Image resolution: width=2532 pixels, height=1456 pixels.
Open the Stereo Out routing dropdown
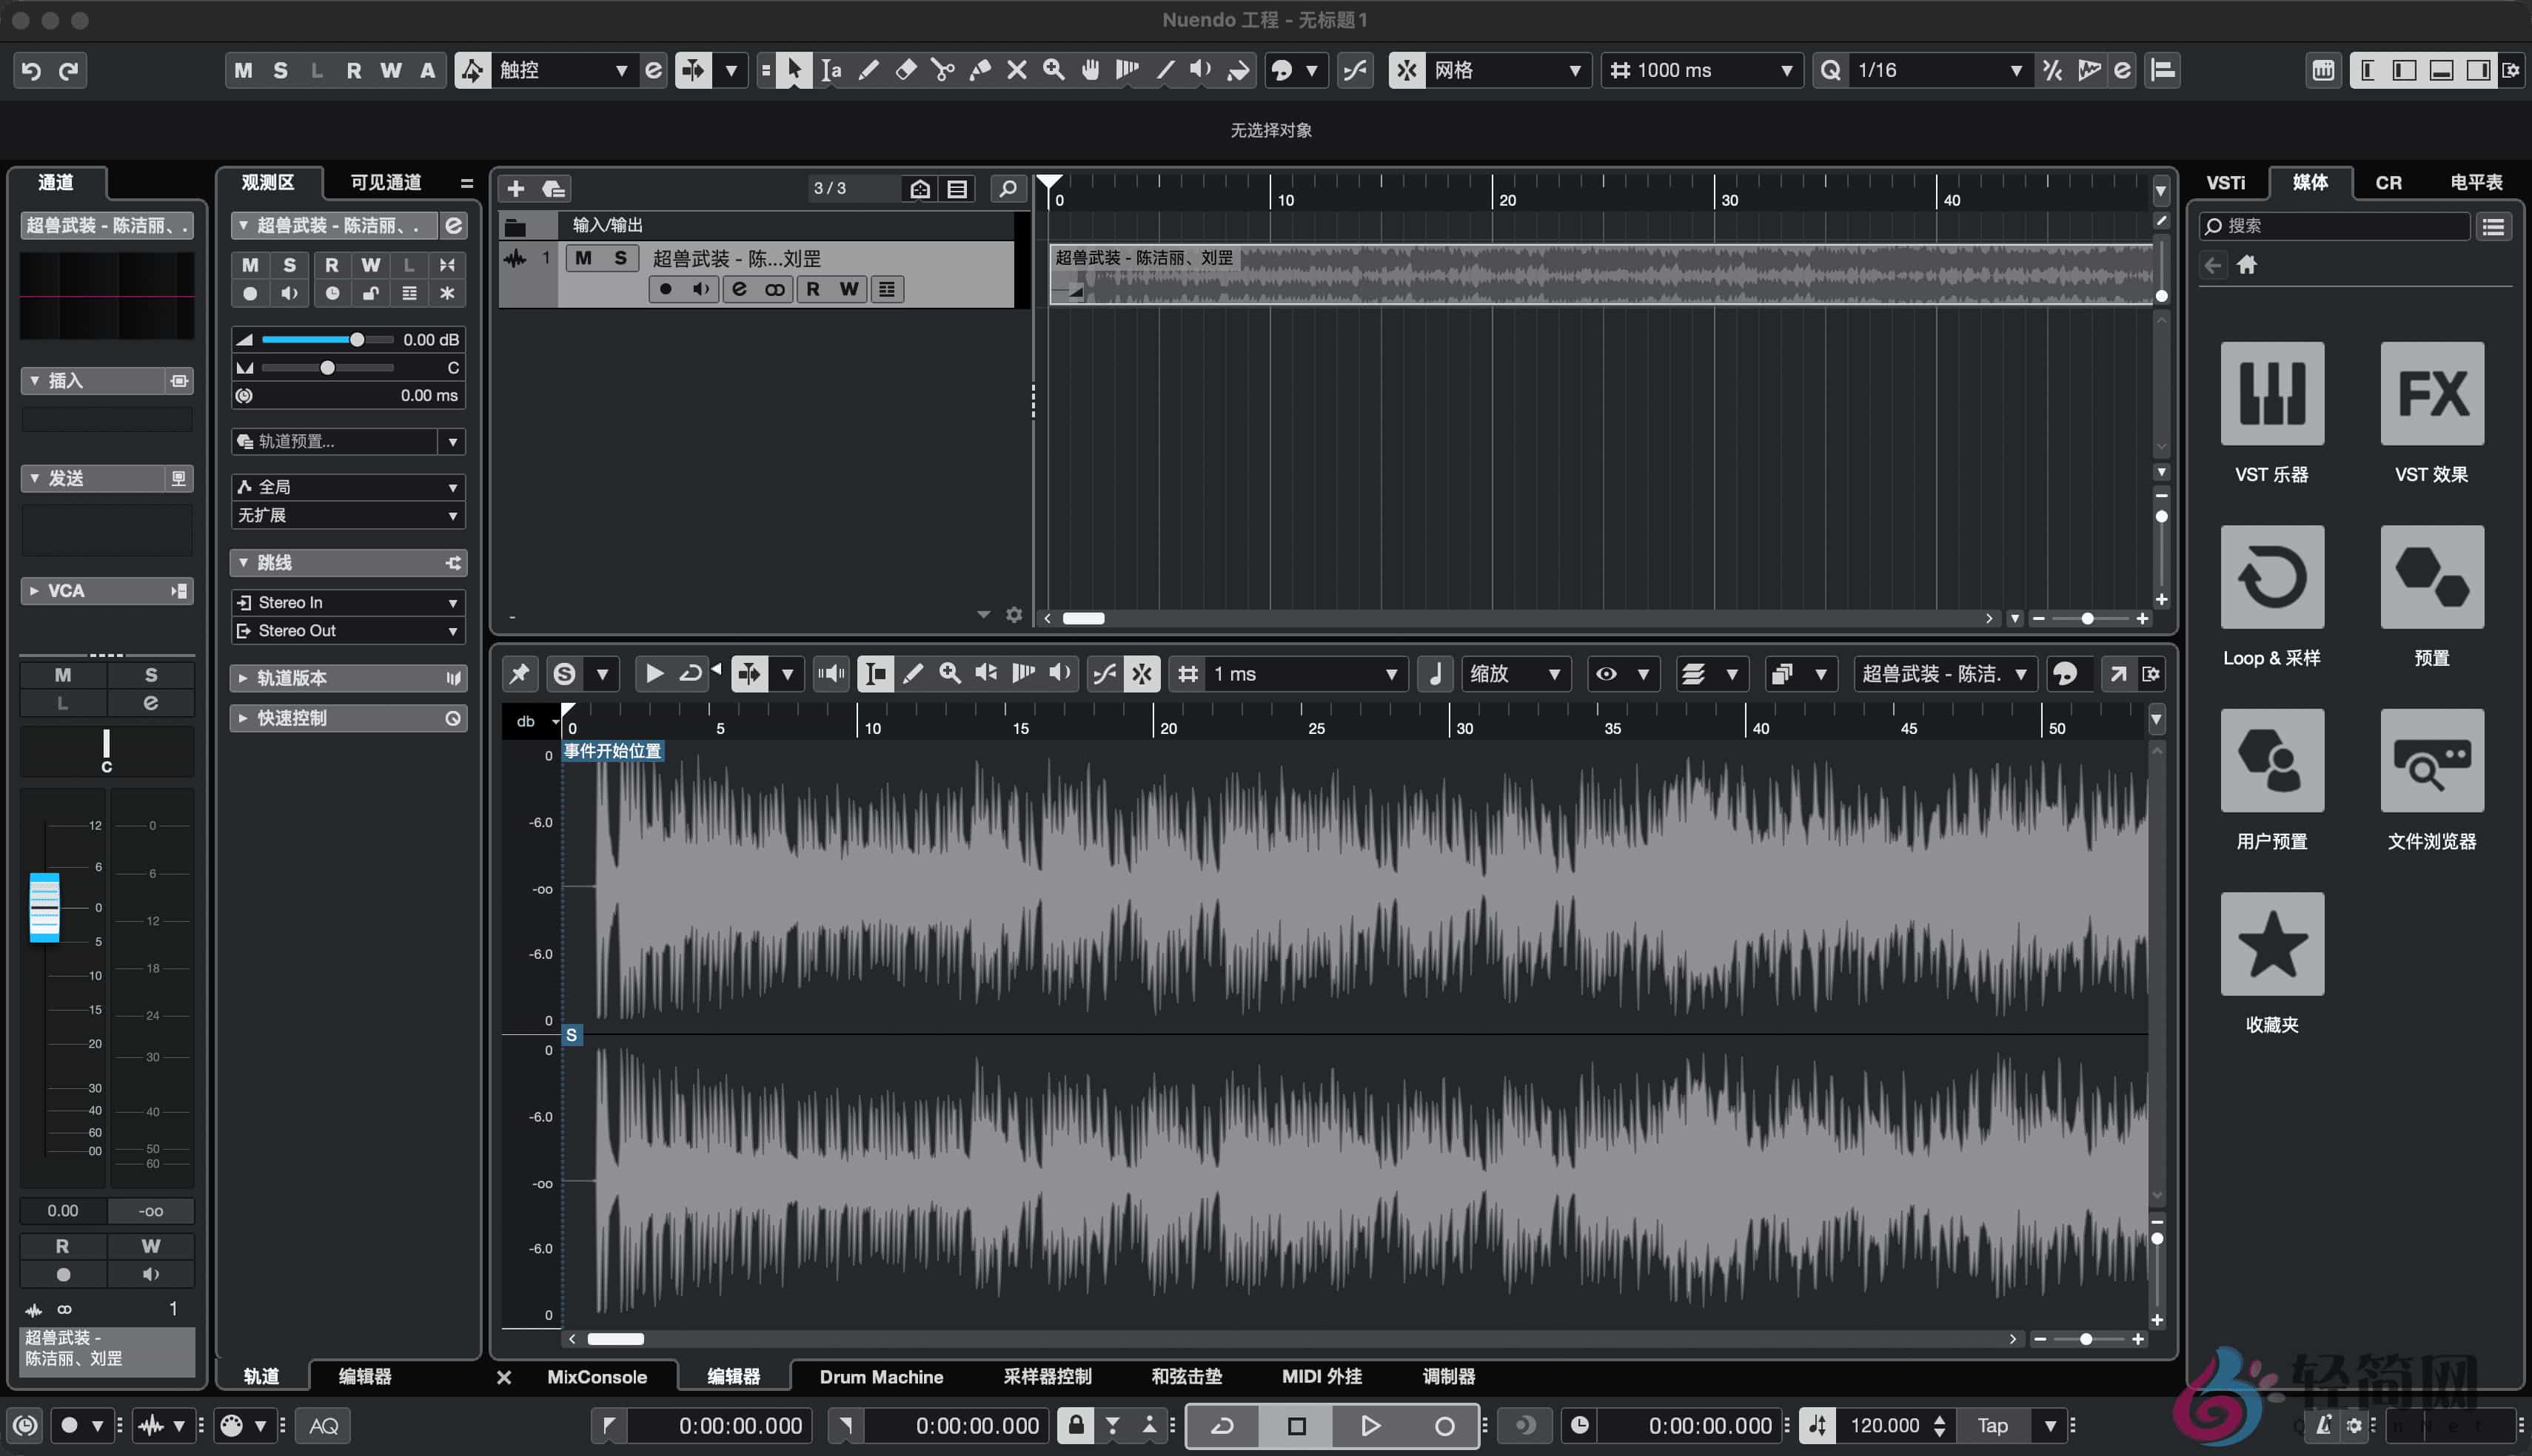pos(346,631)
